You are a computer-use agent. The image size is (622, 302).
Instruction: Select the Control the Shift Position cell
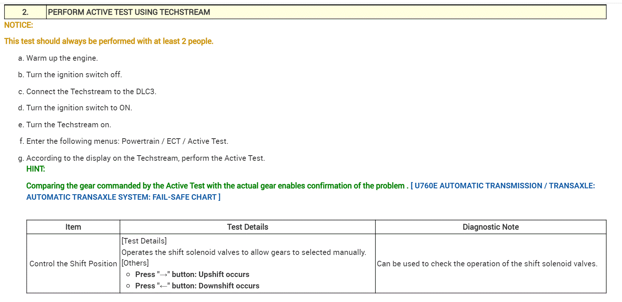(73, 264)
